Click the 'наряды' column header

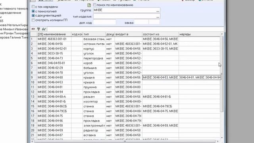199,34
